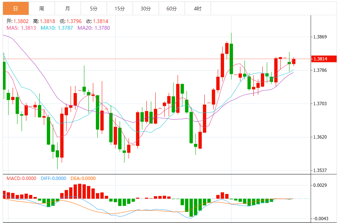
Task: Click the MA10 indicator label
Action: click(x=57, y=28)
